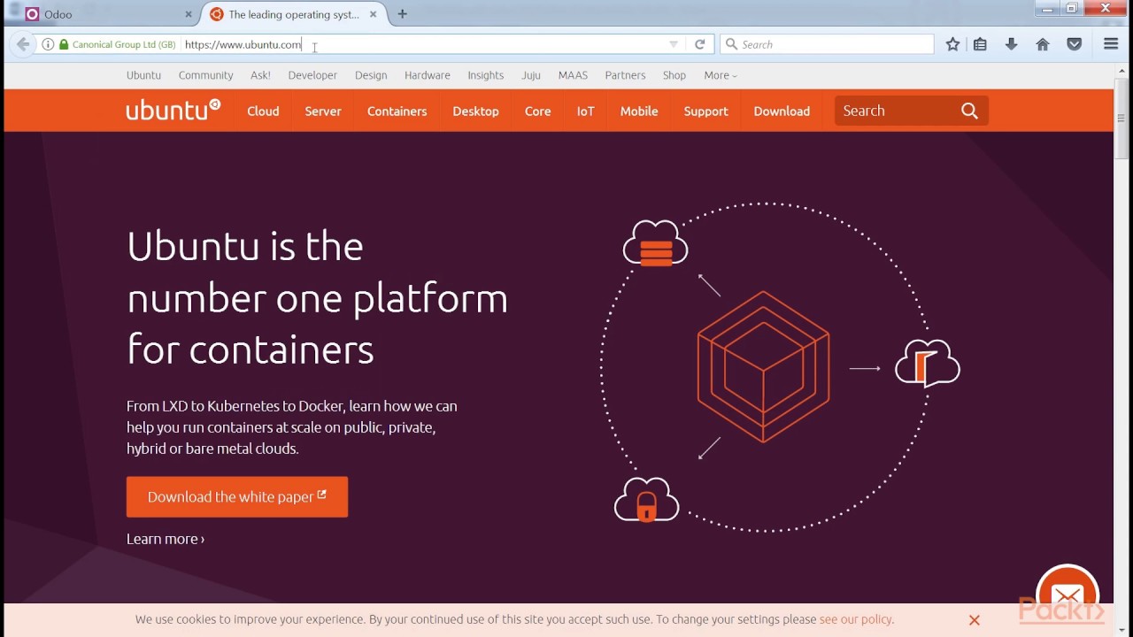Close the Ubuntu leading operating system tab
Viewport: 1133px width, 637px height.
373,14
